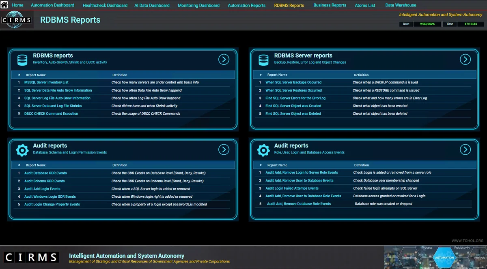Open Audit Windows Login GDR Events report
Image resolution: width=487 pixels, height=269 pixels.
[x=50, y=196]
